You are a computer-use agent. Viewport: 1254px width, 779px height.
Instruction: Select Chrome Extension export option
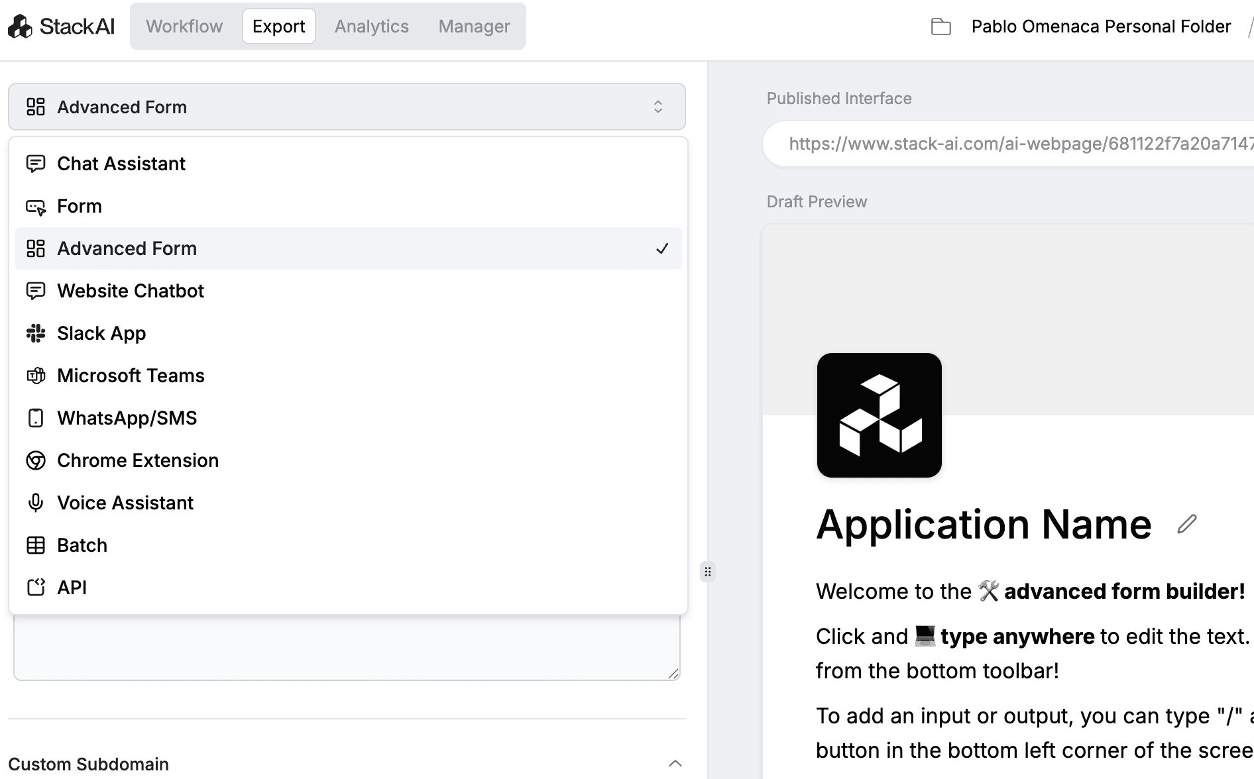coord(348,460)
